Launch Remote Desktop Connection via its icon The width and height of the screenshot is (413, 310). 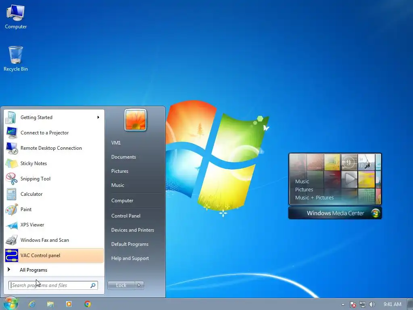click(12, 148)
